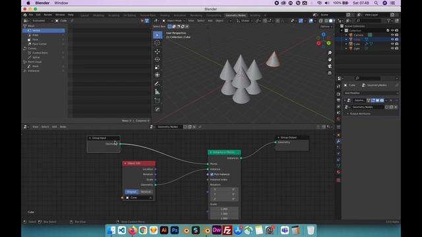Open the Modifier properties wrench tab

pos(338,141)
